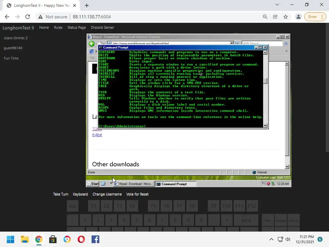Click the Not secure warning icon
Screen dimensions: 329x247
(40, 17)
